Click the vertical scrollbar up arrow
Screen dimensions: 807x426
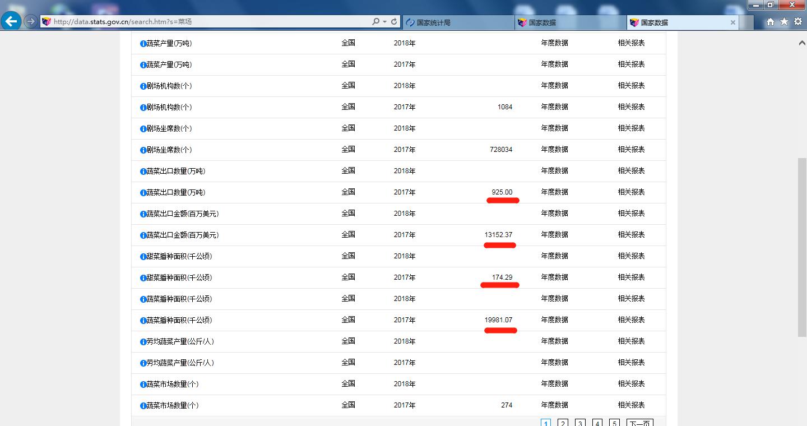802,43
